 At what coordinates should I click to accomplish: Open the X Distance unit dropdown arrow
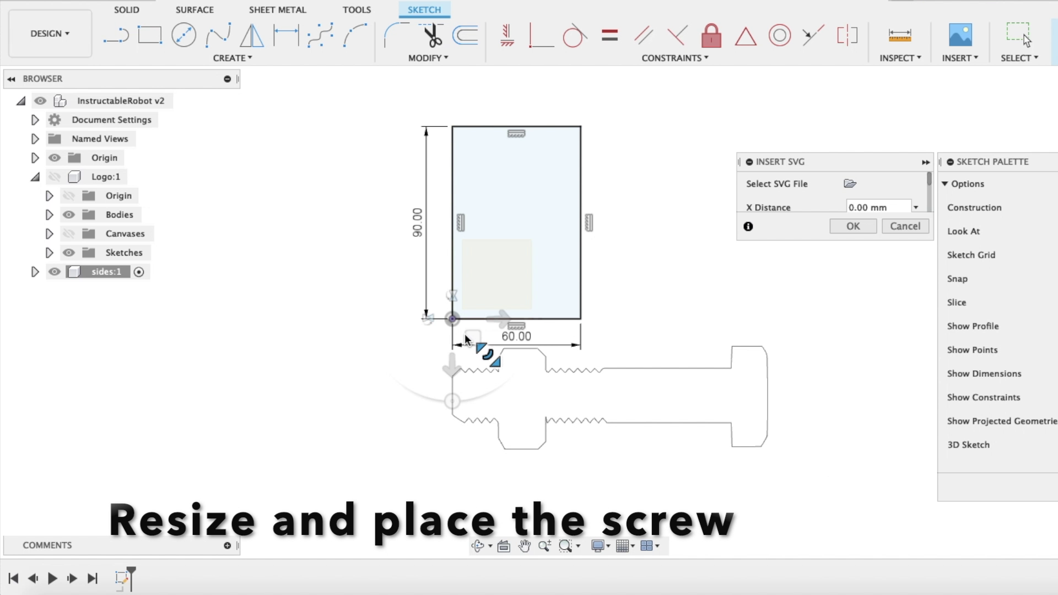point(916,208)
